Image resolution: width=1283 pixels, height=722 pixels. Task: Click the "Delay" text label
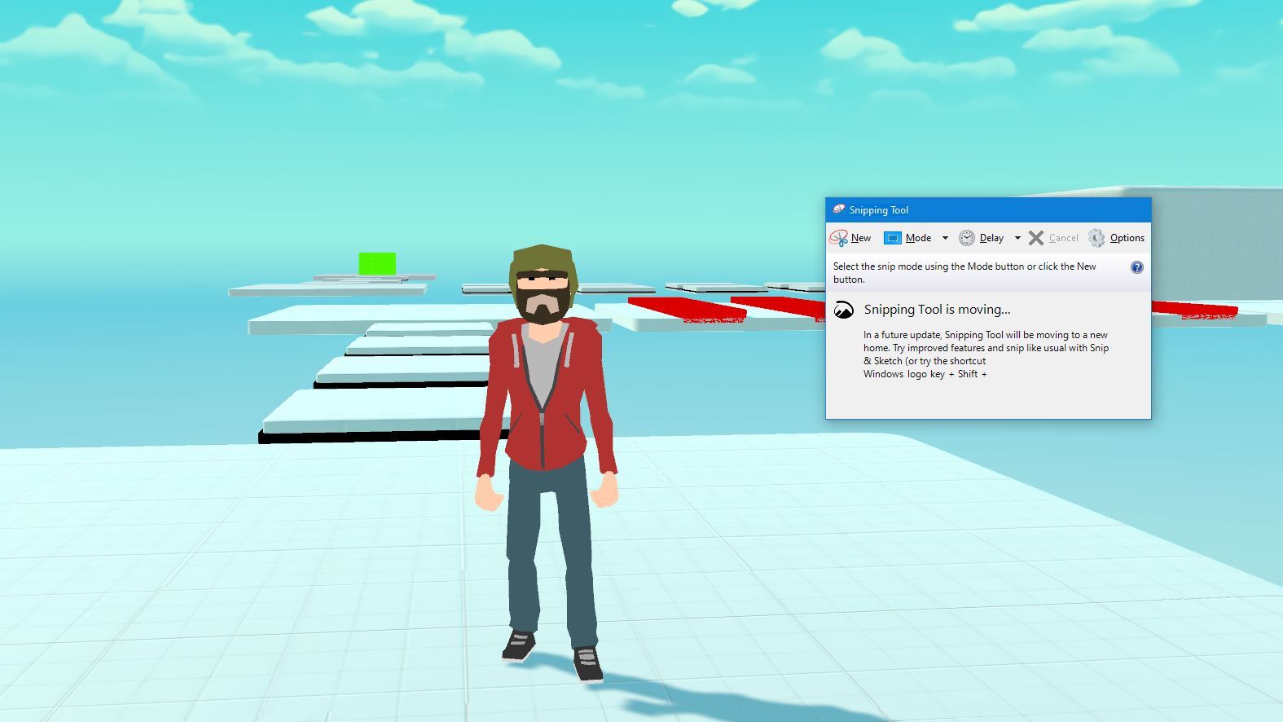tap(991, 238)
